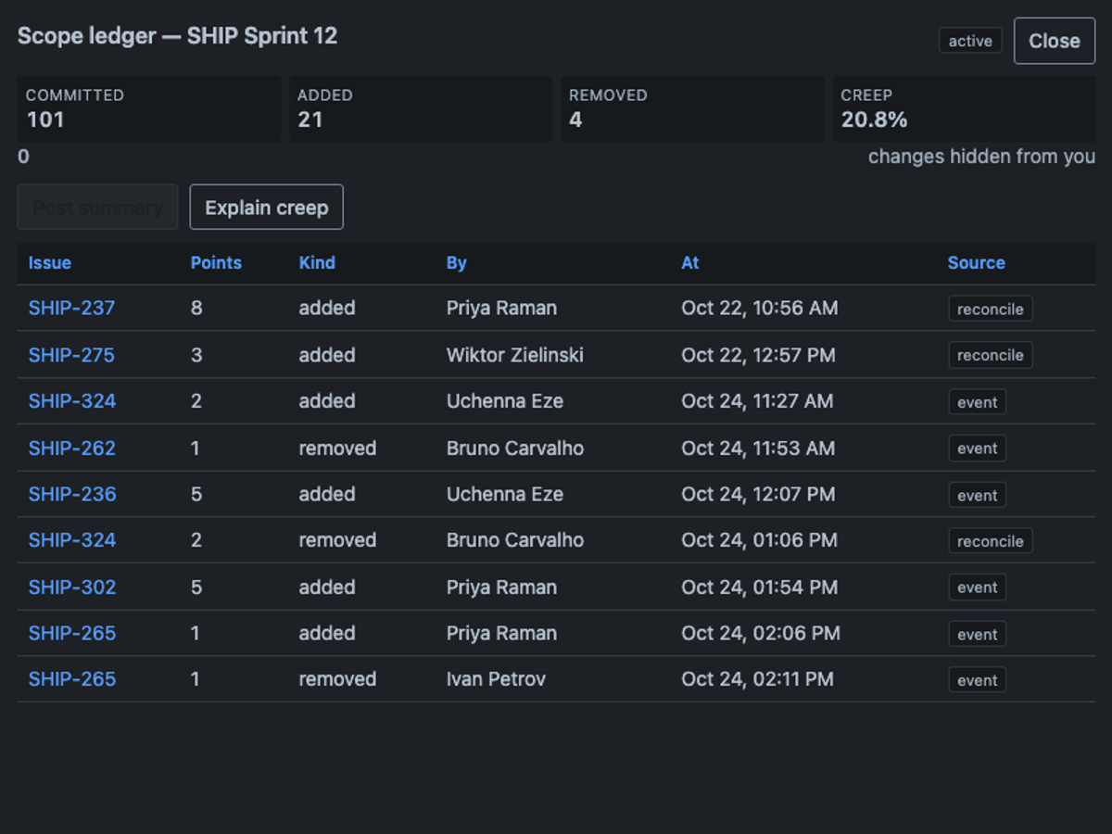1112x834 pixels.
Task: Click the timestamp 'Oct 22, 12:57 PM'
Action: 758,355
